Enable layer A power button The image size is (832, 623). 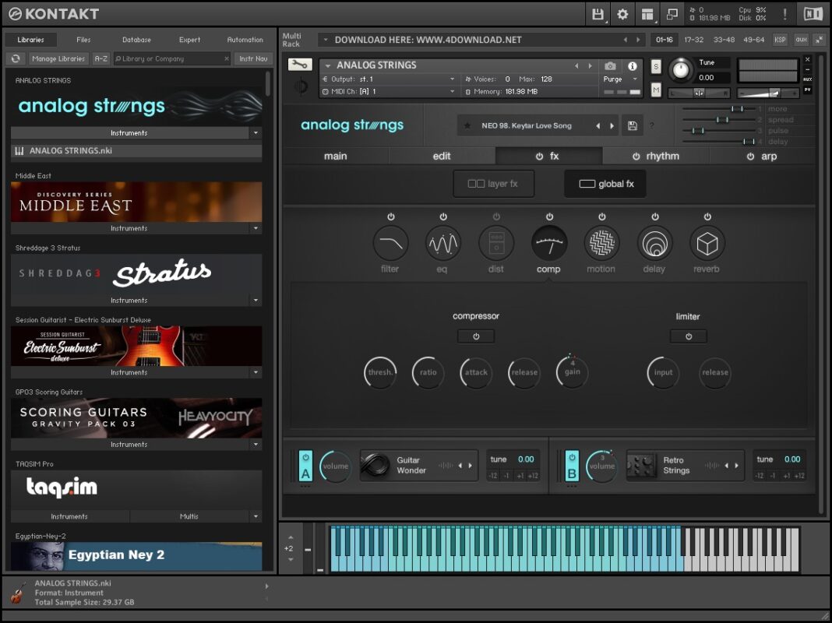point(305,458)
